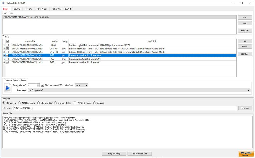Choose the Demux output radio button
255x158 pixels.
point(95,103)
